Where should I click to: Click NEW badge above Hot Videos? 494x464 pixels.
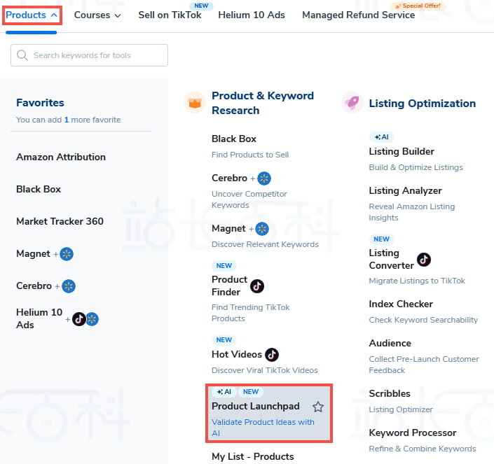point(224,340)
